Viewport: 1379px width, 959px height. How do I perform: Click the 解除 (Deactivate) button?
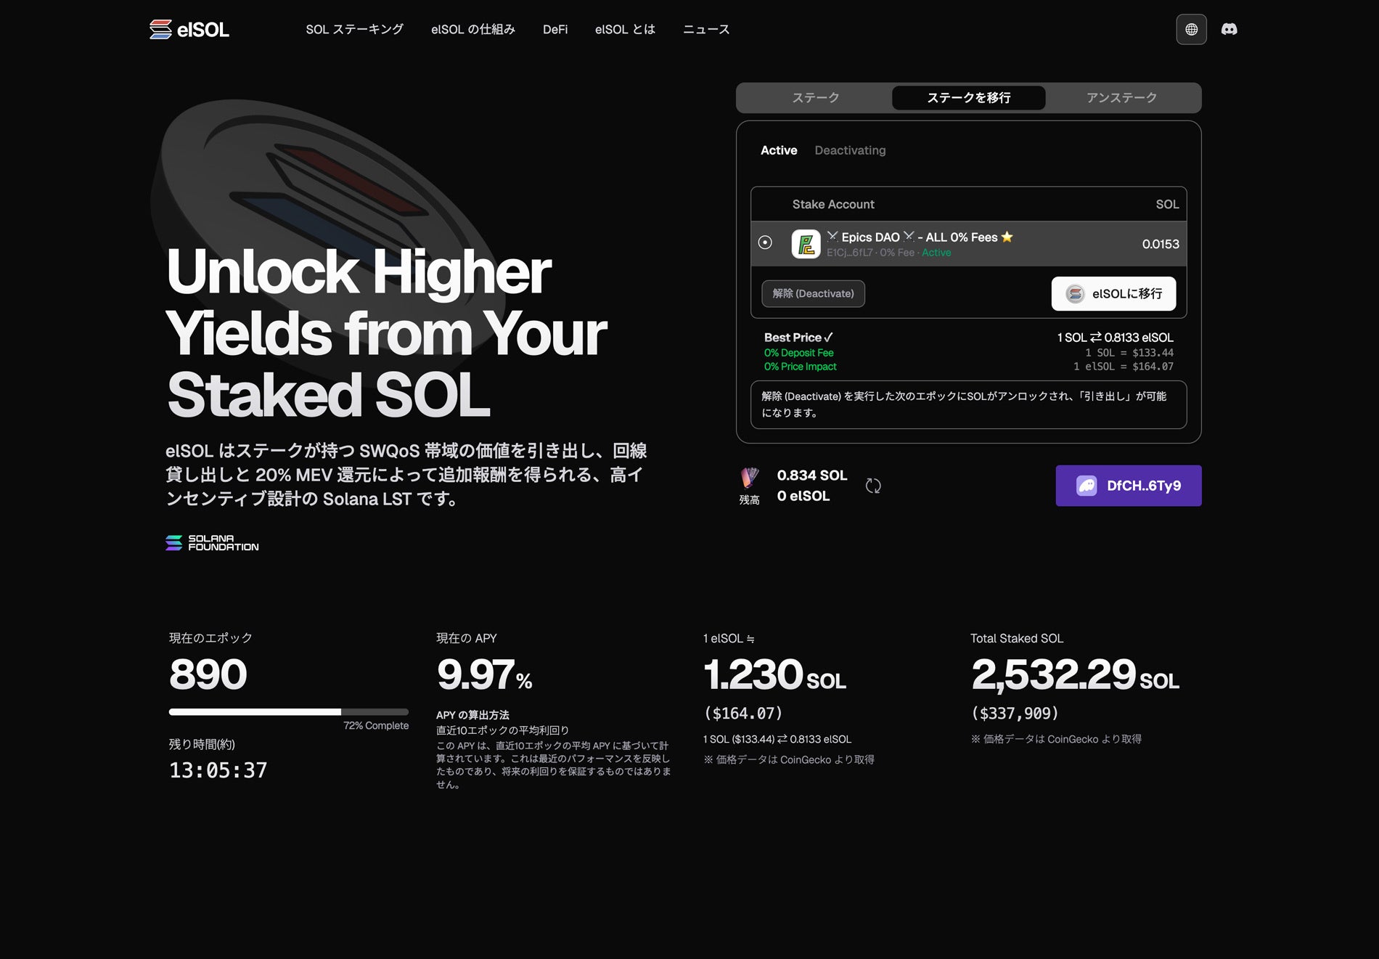(x=813, y=293)
